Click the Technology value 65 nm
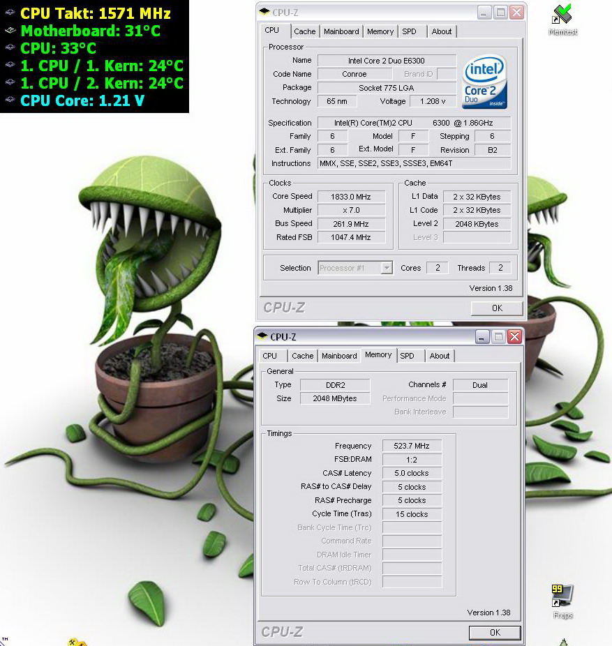612x646 pixels. [x=336, y=101]
